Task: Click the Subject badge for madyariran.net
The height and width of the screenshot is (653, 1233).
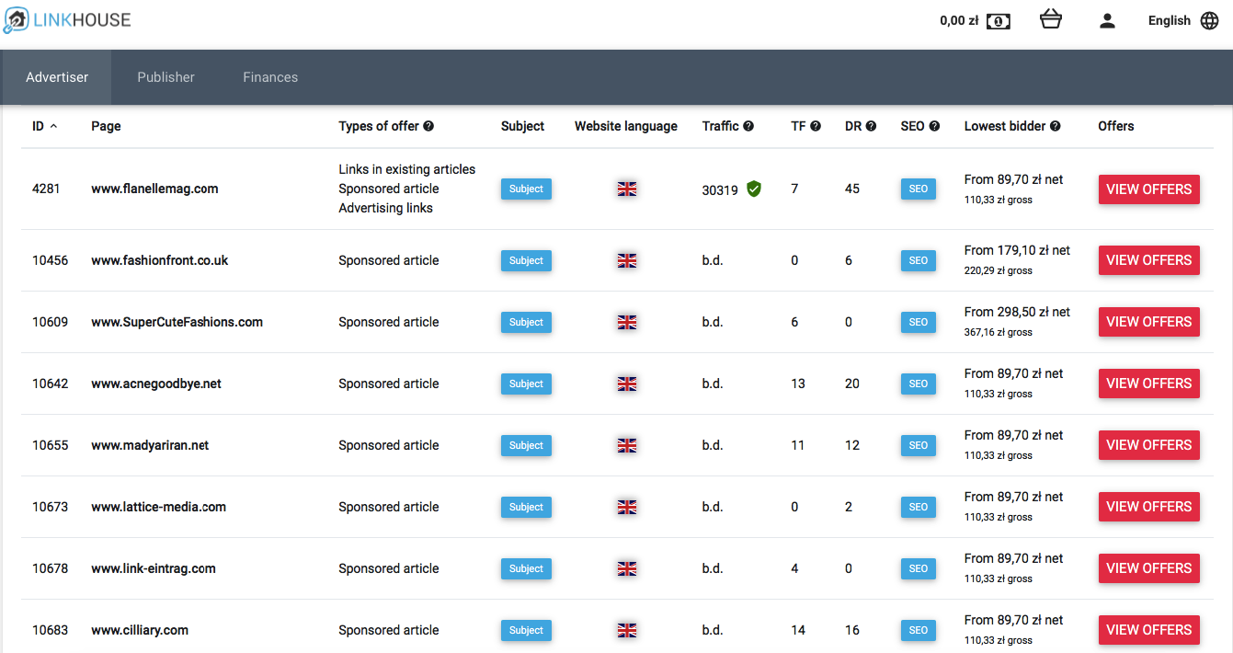Action: 526,445
